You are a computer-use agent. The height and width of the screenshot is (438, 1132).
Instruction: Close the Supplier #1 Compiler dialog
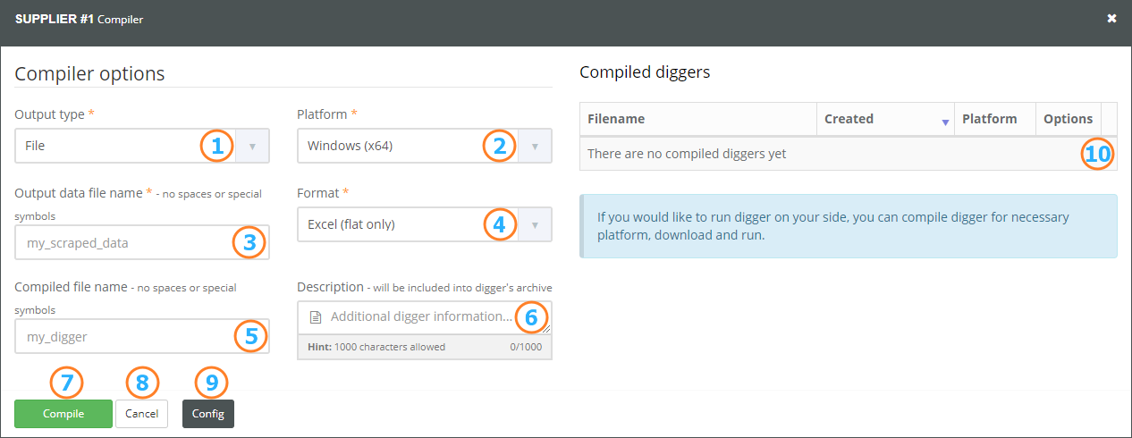click(x=1111, y=18)
